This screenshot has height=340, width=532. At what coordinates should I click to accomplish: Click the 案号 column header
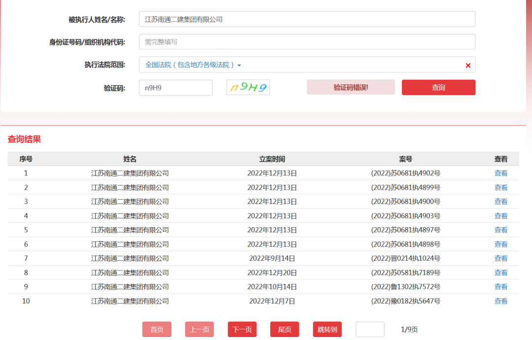pos(405,159)
